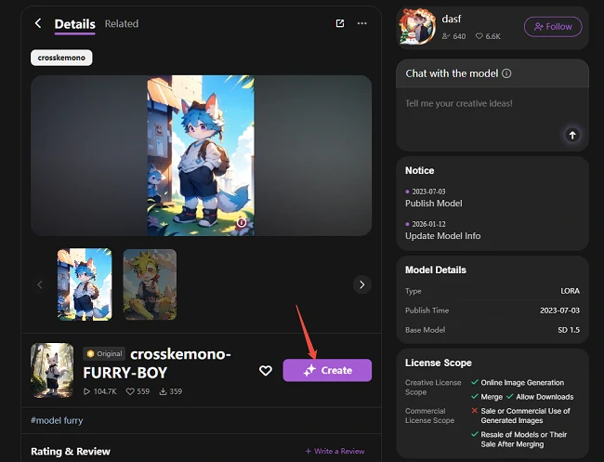Viewport: 604px width, 462px height.
Task: Click the License Scope heading
Action: click(439, 363)
